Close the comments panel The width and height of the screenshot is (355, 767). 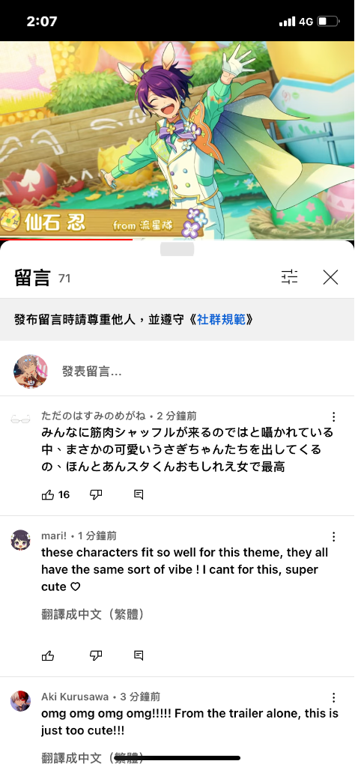pos(330,277)
